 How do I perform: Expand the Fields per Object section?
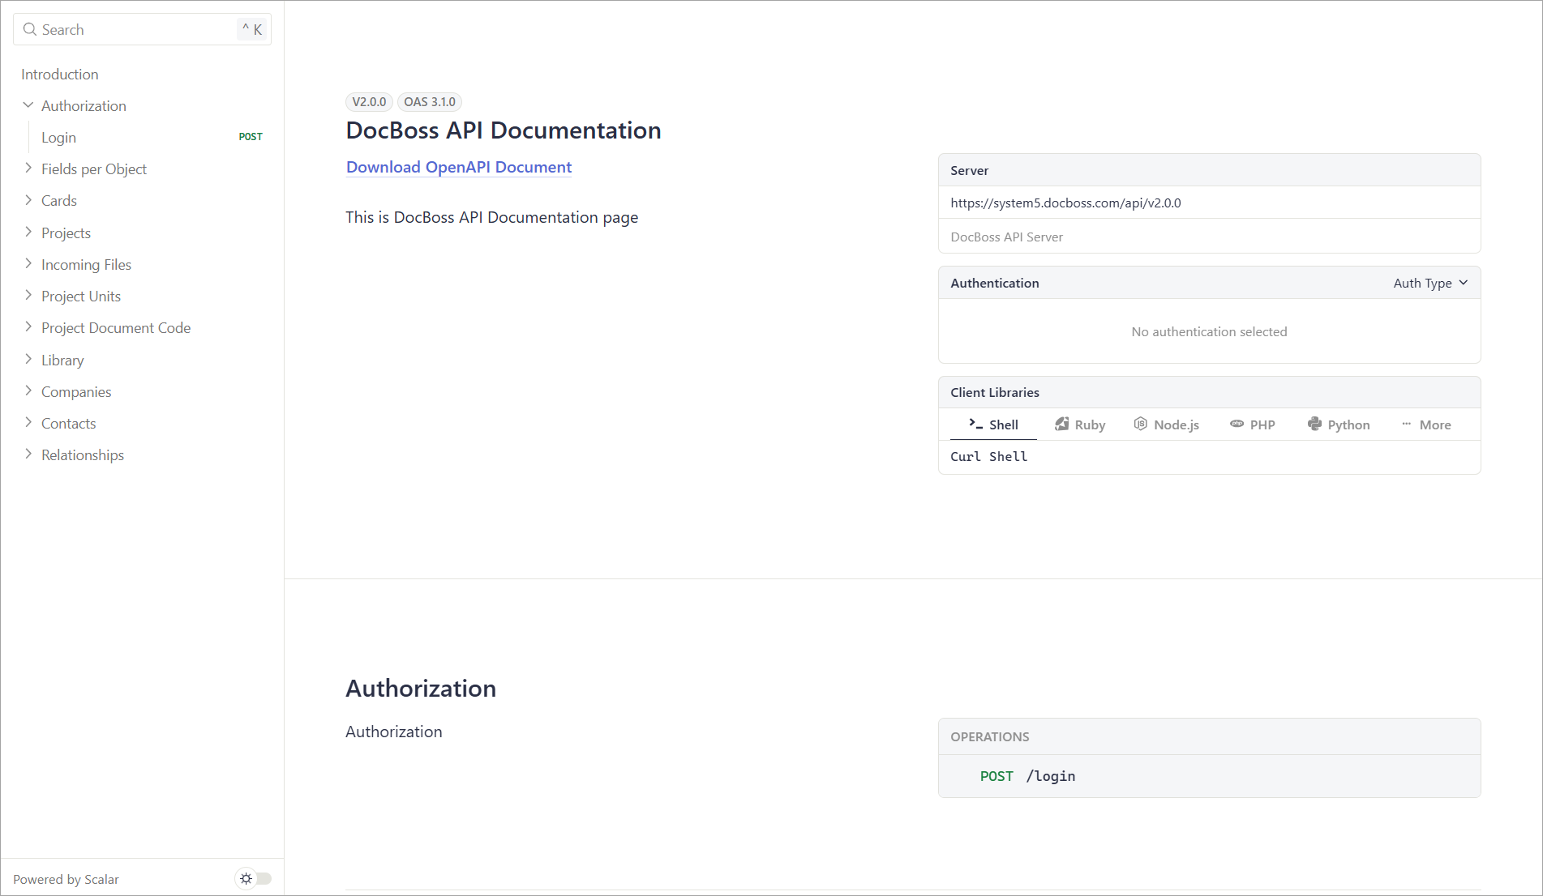click(x=28, y=169)
